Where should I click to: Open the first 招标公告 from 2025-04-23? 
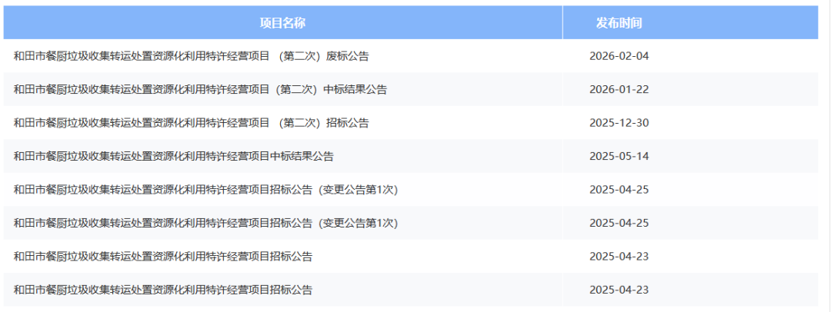[x=163, y=256]
